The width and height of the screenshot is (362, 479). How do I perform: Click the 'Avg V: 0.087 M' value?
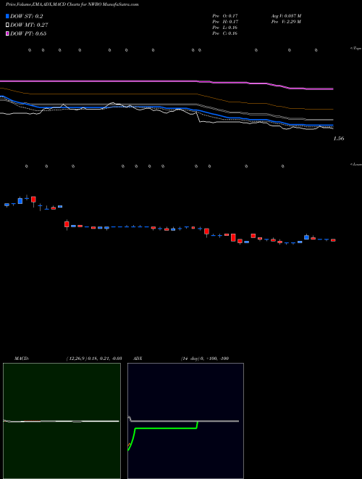point(287,15)
